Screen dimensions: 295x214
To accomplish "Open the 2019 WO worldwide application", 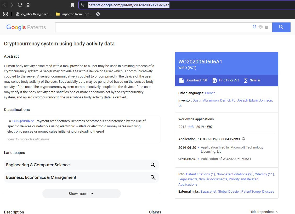I will click(209, 127).
